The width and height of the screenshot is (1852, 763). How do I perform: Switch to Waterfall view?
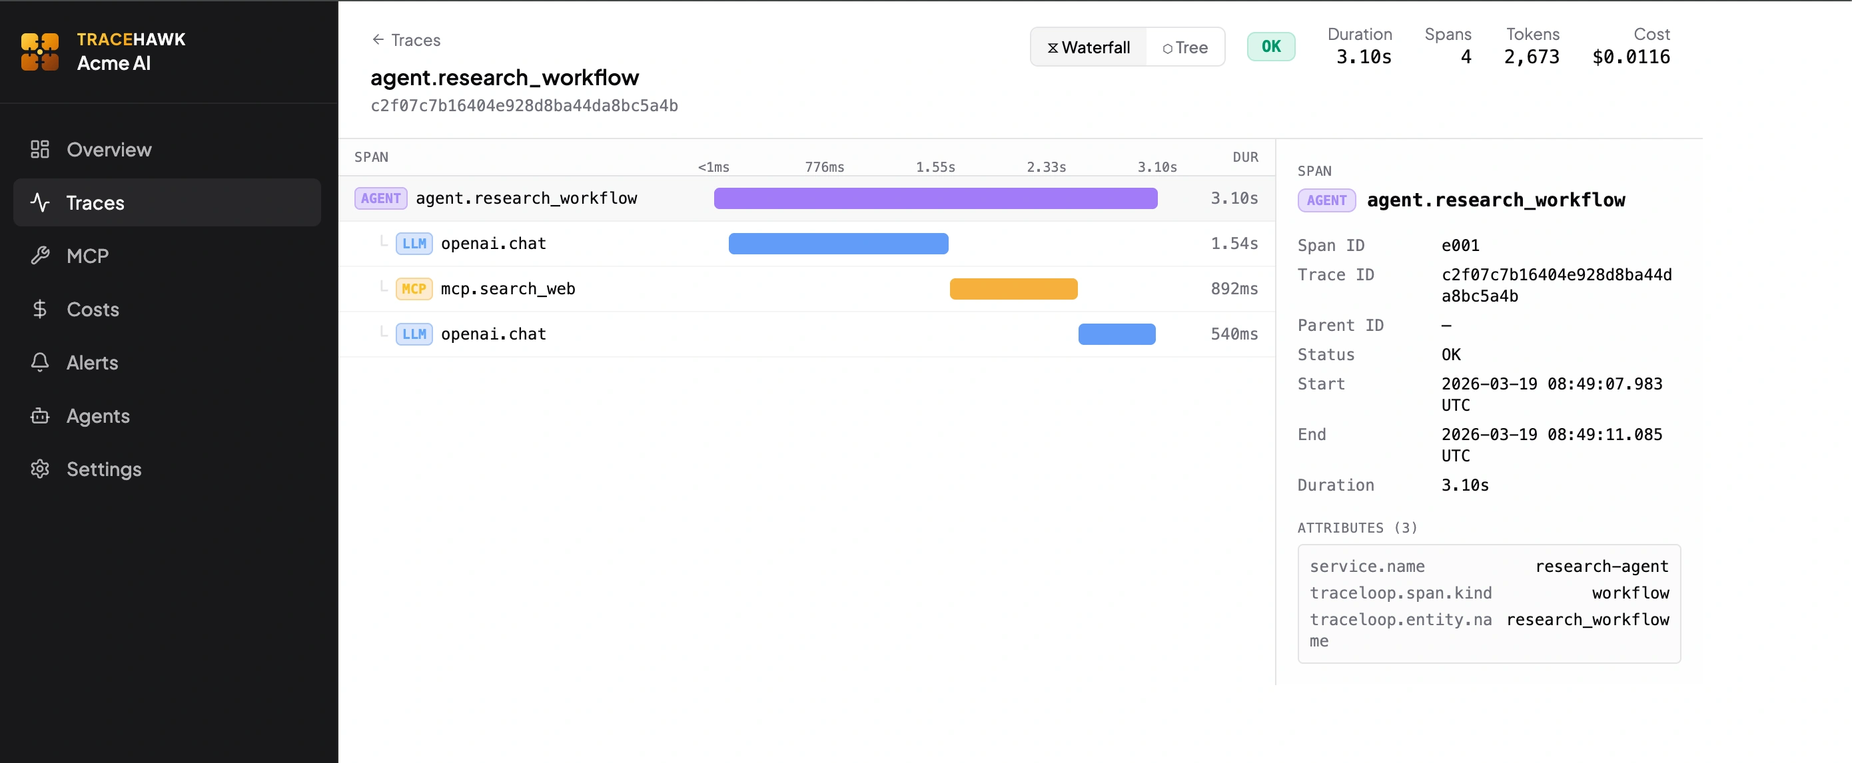[1089, 47]
